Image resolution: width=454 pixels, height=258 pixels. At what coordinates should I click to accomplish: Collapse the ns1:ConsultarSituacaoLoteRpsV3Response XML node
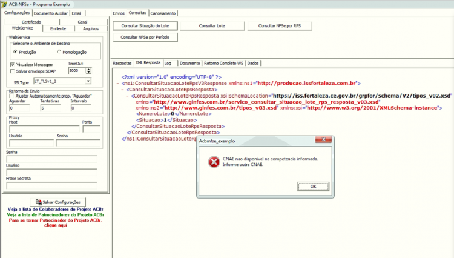(118, 84)
